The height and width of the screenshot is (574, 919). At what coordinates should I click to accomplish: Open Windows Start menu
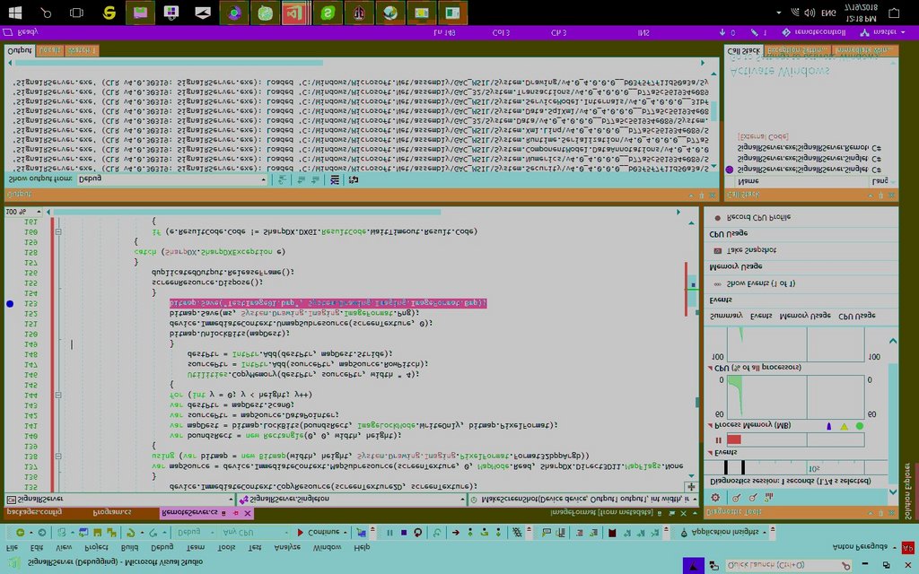tap(15, 13)
